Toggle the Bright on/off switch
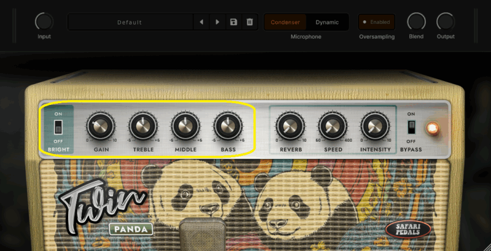 pos(58,128)
